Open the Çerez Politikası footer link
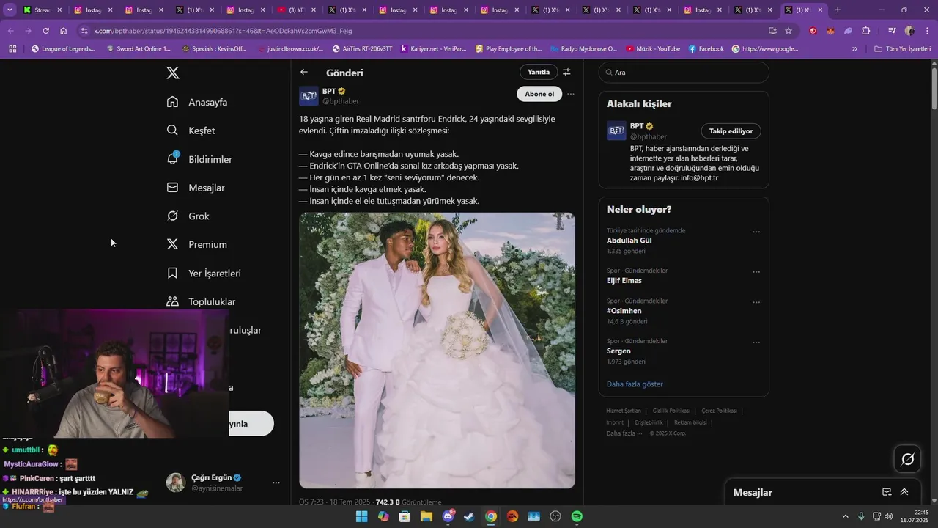This screenshot has width=938, height=528. (719, 411)
